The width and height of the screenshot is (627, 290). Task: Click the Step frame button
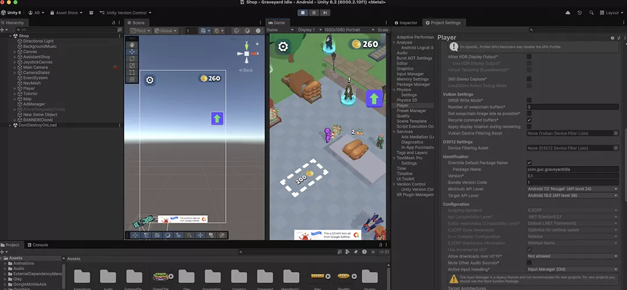click(325, 12)
